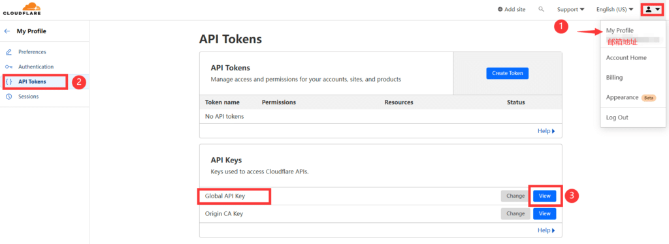
Task: Select My Profile in account menu
Action: pos(619,31)
